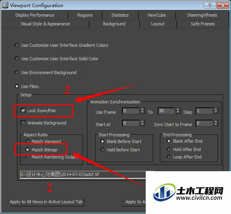Click Apply to All Views in Active Layout Tab
Image resolution: width=231 pixels, height=214 pixels.
(x=47, y=202)
